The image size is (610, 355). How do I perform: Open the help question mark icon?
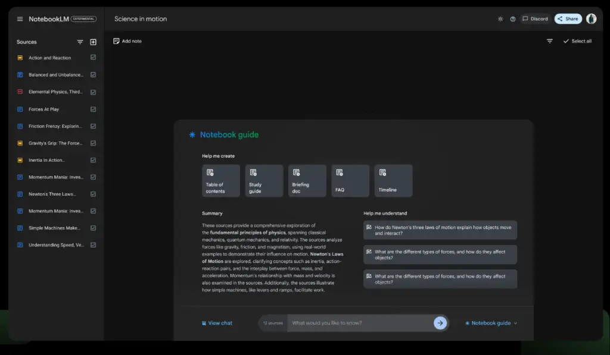coord(513,19)
